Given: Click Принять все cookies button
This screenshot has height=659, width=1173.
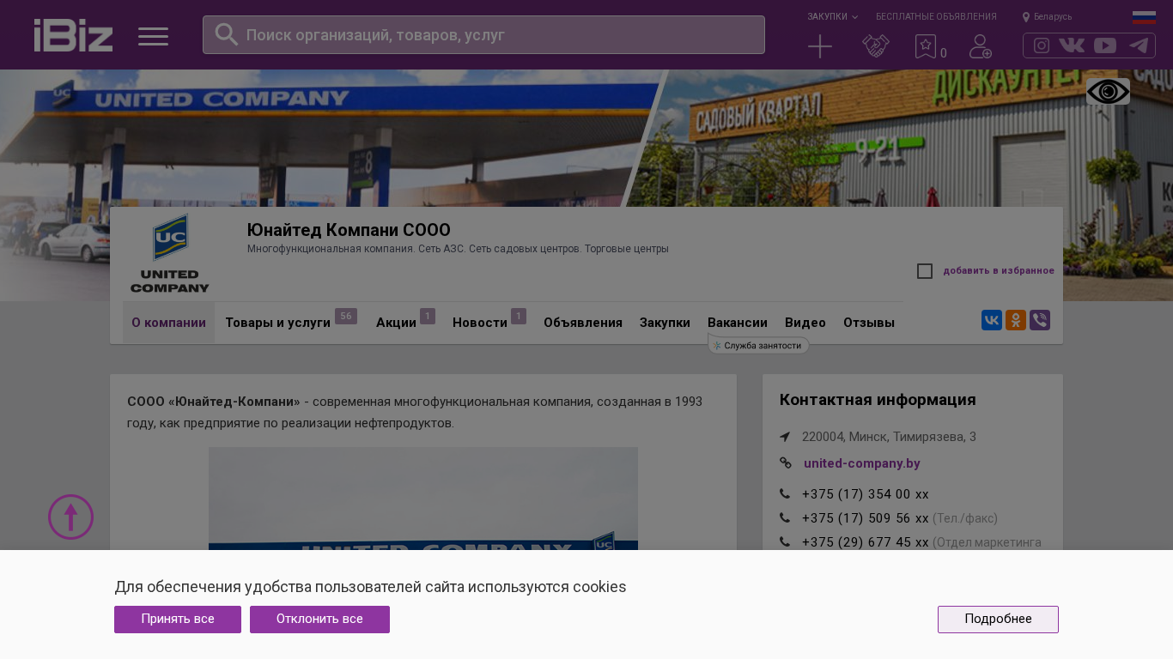Looking at the screenshot, I should click(178, 620).
